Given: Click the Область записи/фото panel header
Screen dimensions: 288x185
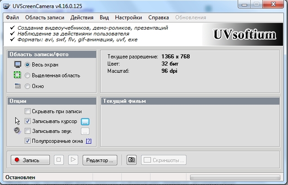Looking at the screenshot, I should pos(52,54).
